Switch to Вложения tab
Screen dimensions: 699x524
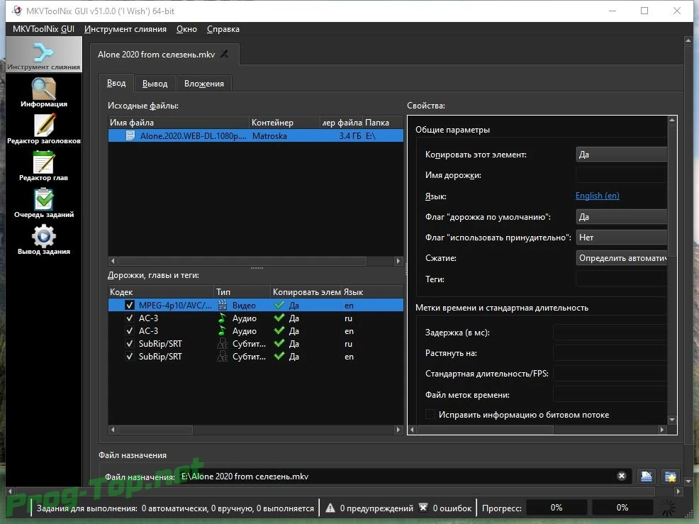(204, 84)
